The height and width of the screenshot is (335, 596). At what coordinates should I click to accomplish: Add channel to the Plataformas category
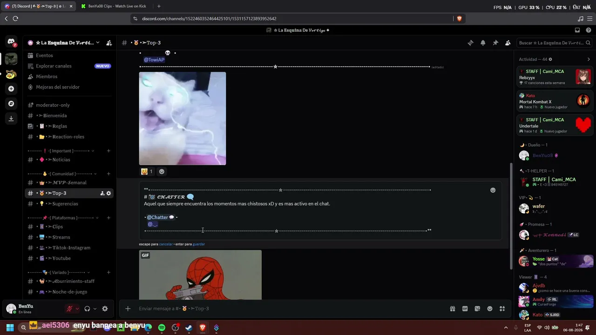108,218
